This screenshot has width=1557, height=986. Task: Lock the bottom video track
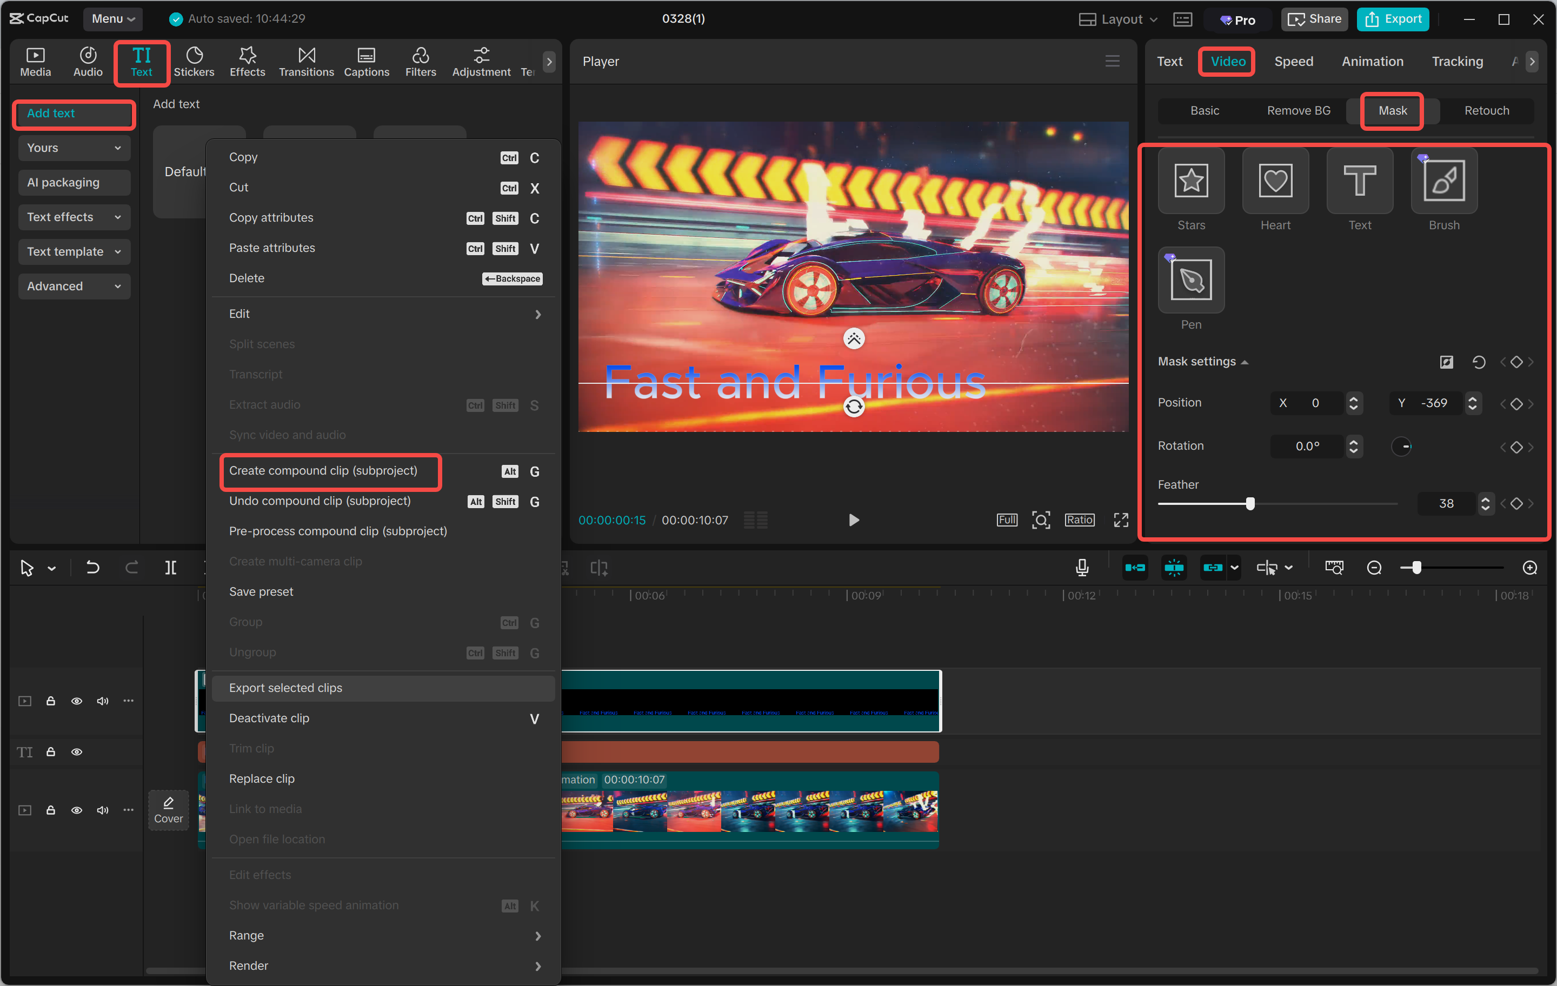pos(51,809)
